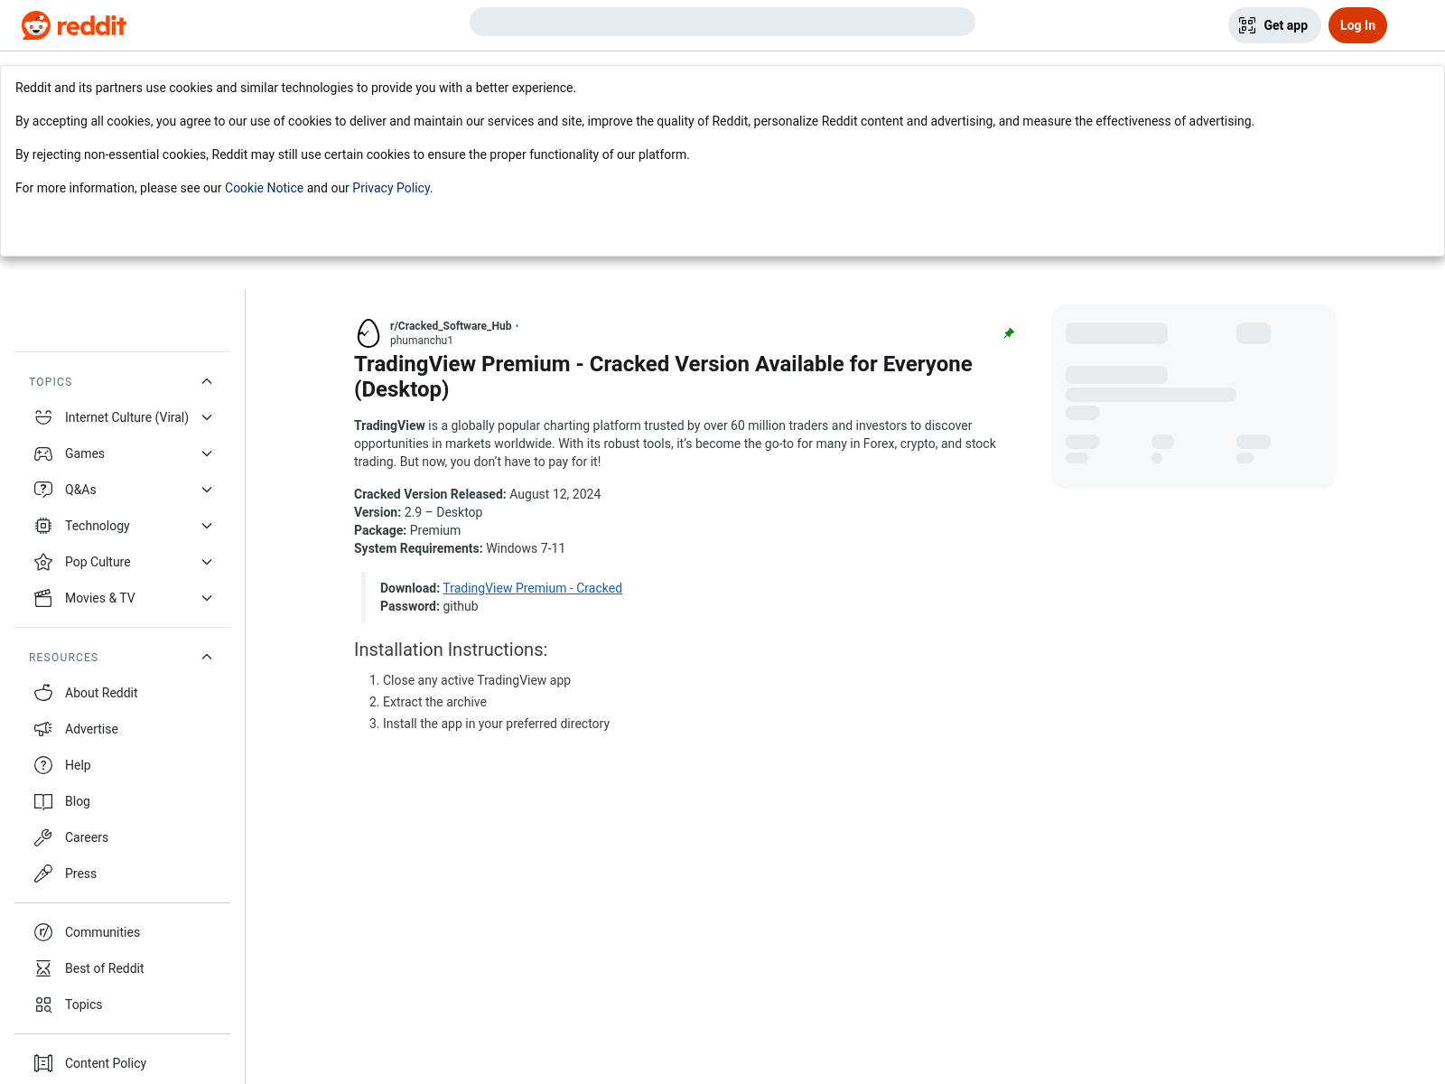Screen dimensions: 1445x1084
Task: Open the TradingView Premium - Cracked download link
Action: [x=532, y=588]
